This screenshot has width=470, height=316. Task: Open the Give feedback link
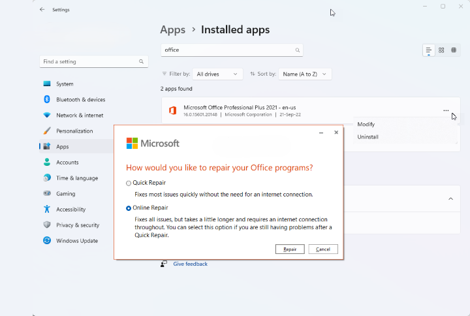(191, 264)
